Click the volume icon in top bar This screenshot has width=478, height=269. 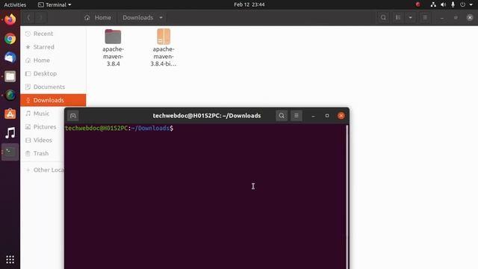point(443,4)
